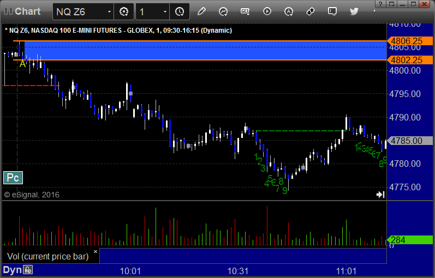Share the chart via the Twitter bird icon
The image size is (435, 278).
tap(354, 11)
